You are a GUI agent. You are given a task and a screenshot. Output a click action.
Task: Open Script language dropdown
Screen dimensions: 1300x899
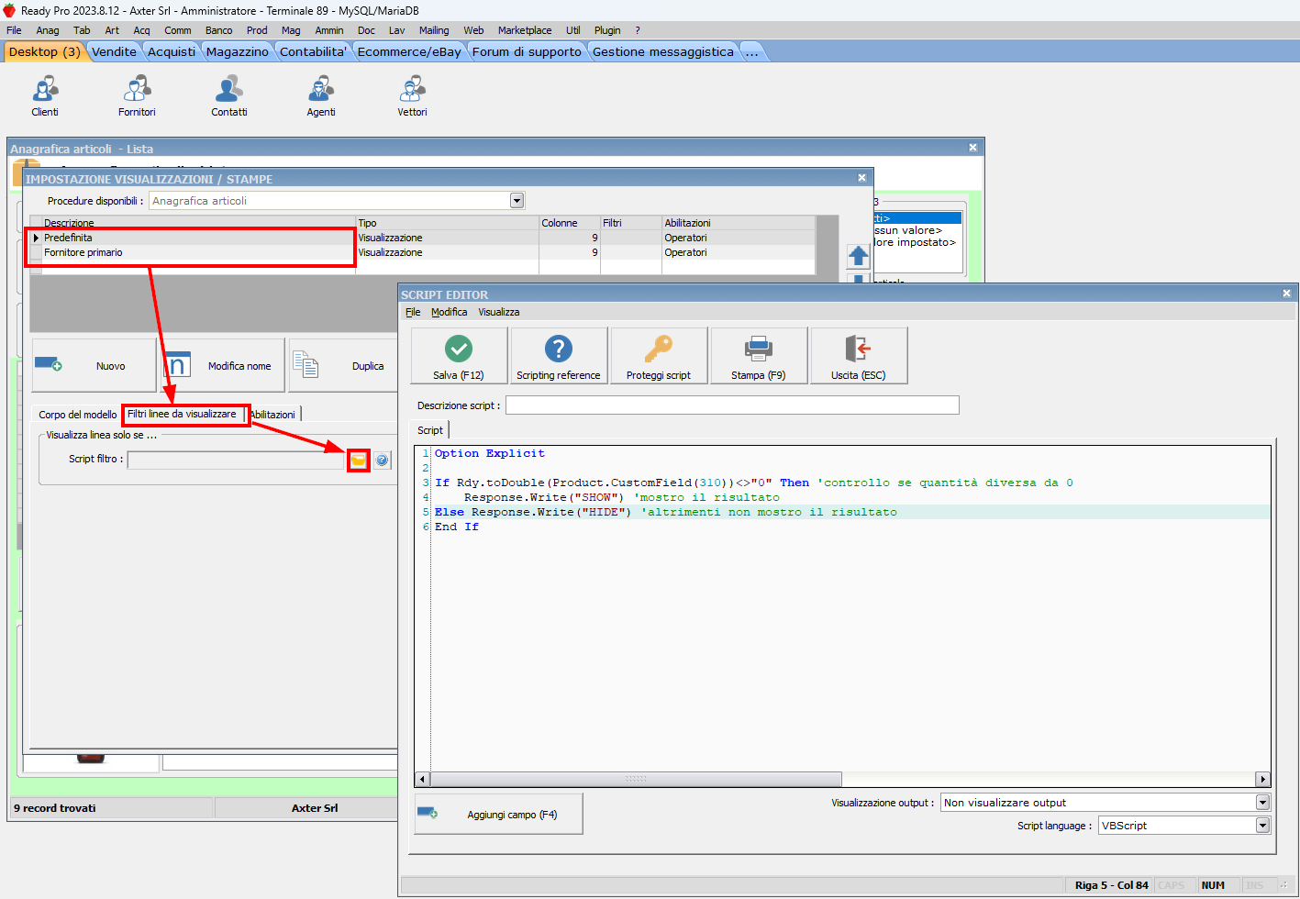(x=1262, y=826)
